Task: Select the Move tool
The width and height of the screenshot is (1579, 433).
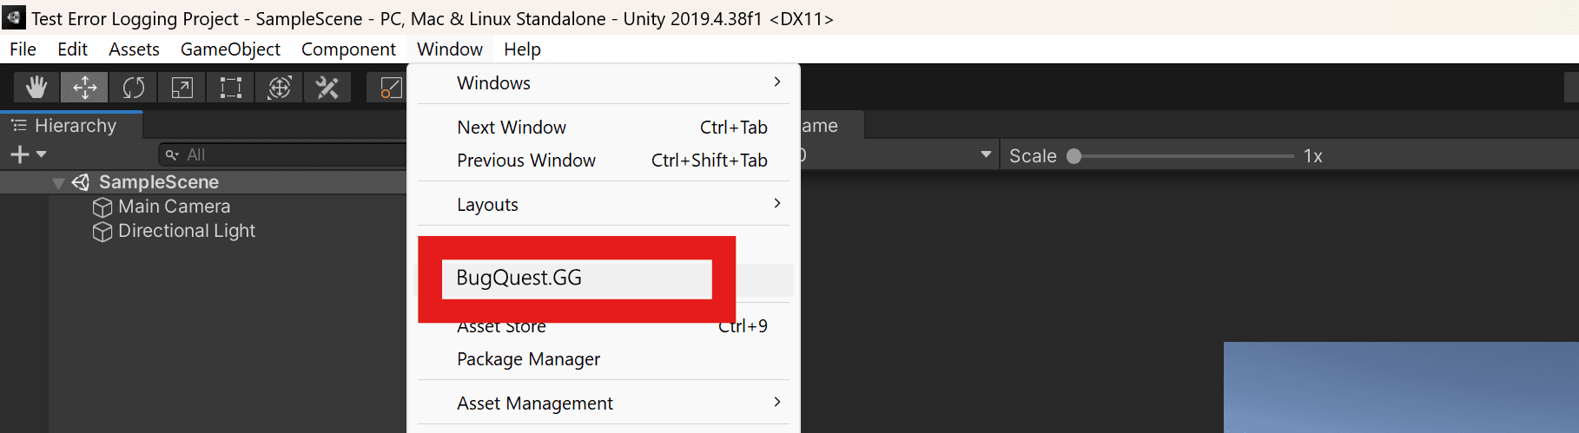Action: [85, 88]
